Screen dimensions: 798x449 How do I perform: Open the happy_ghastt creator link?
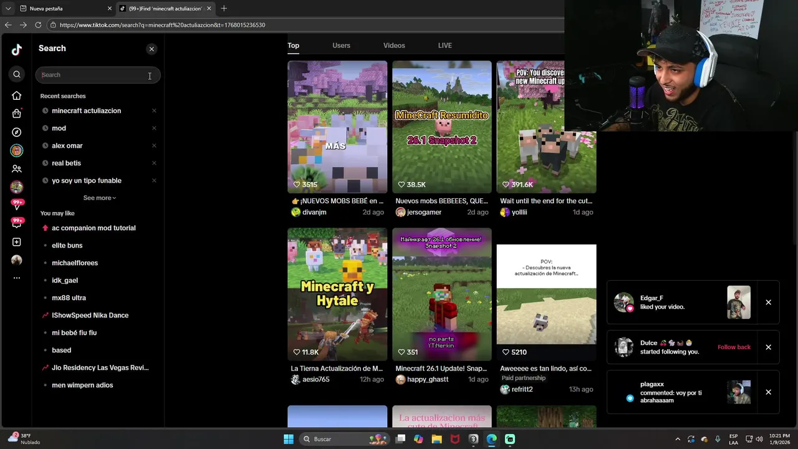coord(428,379)
